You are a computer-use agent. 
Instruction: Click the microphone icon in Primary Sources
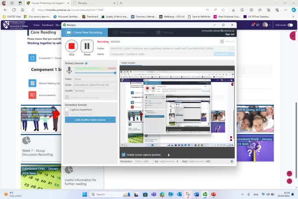(69, 70)
